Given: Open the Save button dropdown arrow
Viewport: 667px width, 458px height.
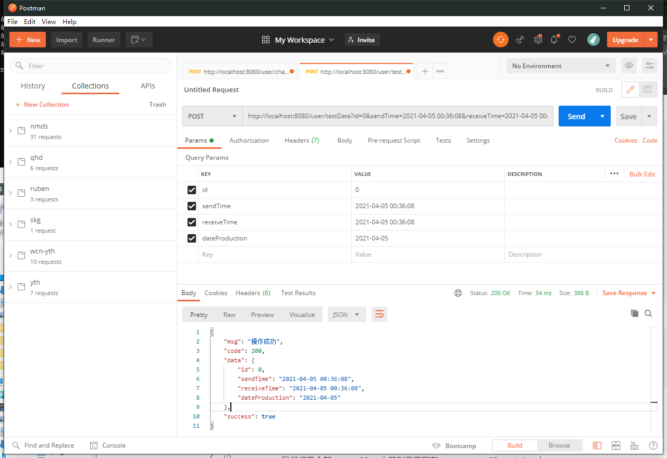Looking at the screenshot, I should pos(649,116).
